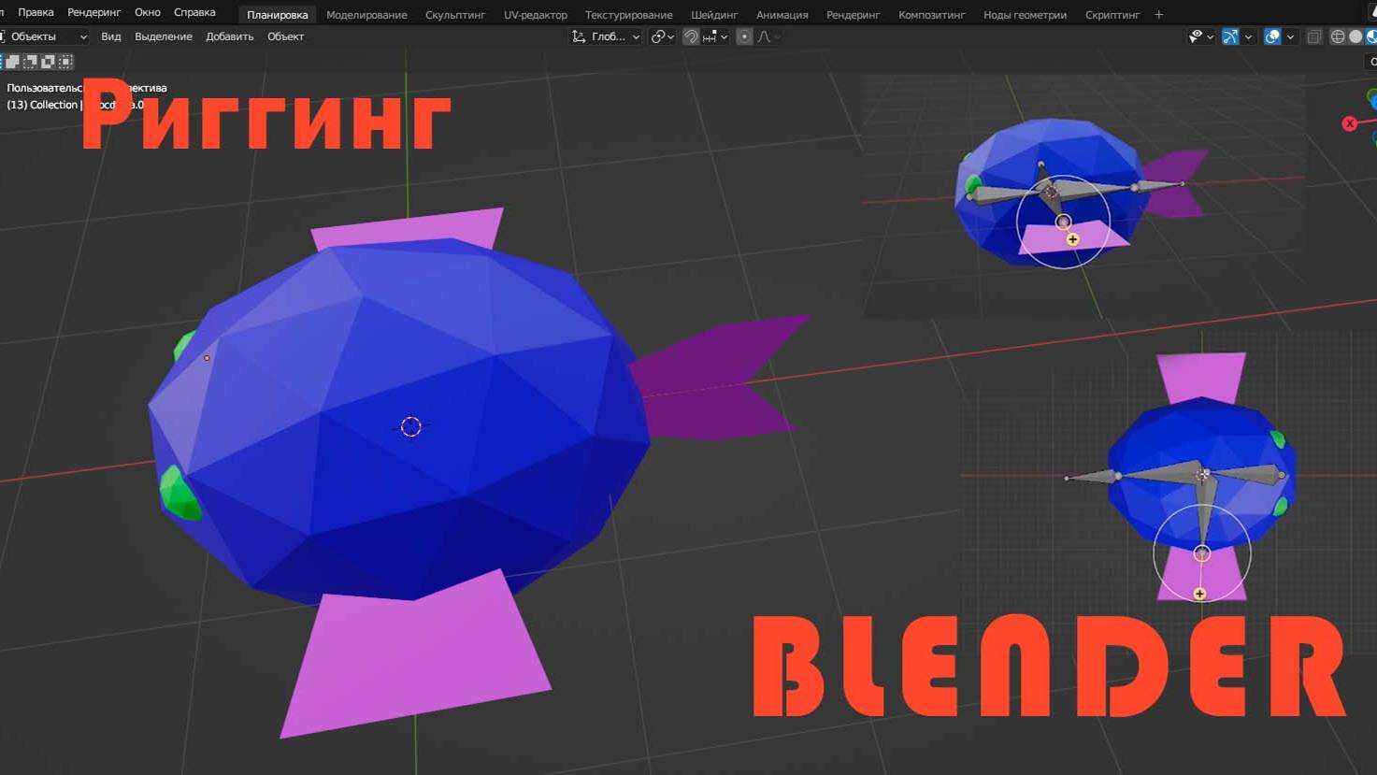Open the Справка menu

coord(194,12)
